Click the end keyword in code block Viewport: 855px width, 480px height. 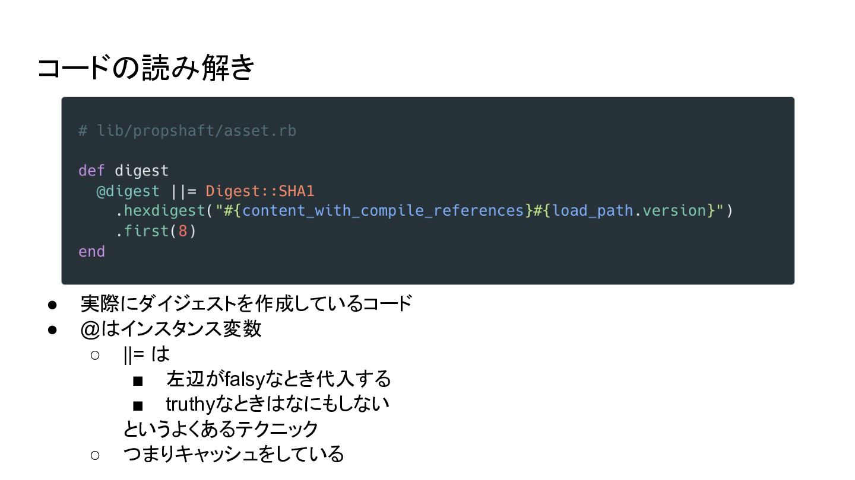coord(91,251)
